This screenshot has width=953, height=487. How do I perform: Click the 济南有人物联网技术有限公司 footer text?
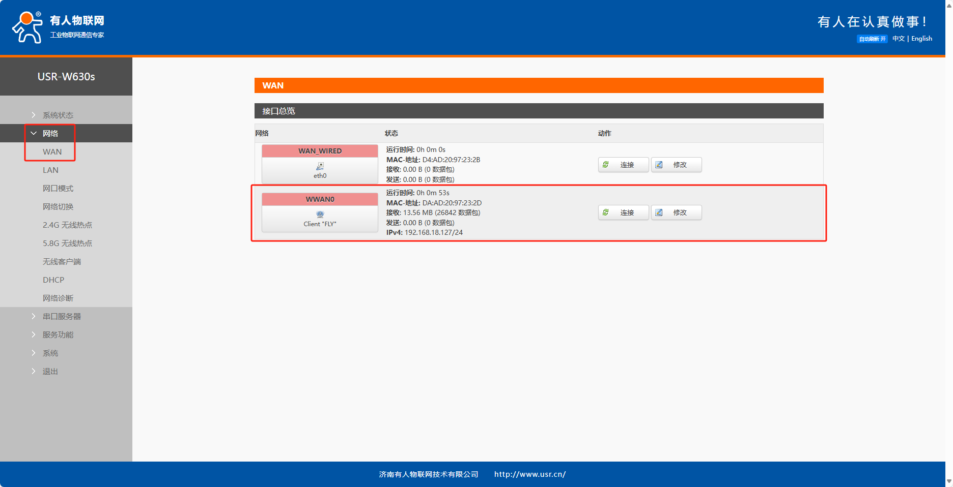tap(429, 474)
